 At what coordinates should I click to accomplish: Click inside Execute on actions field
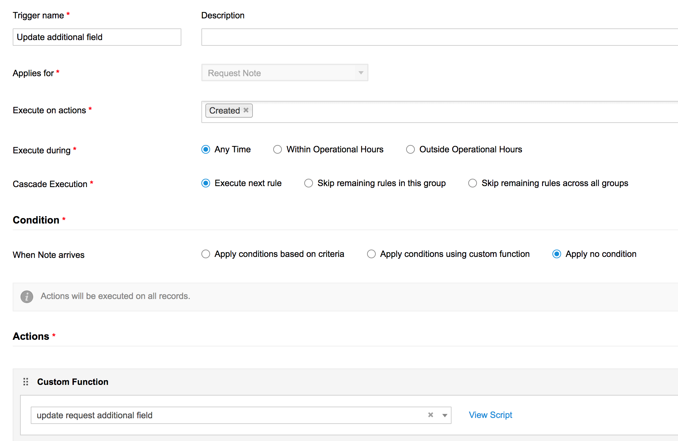434,112
